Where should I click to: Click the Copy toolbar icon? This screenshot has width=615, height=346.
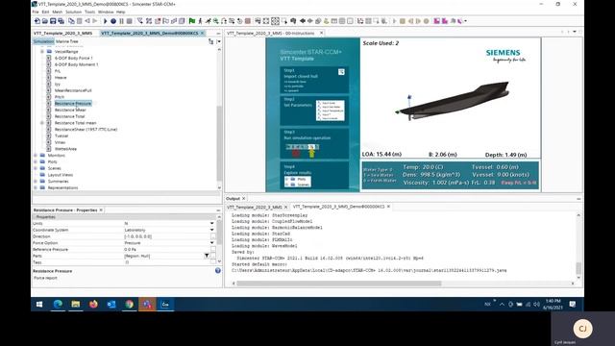[x=71, y=21]
